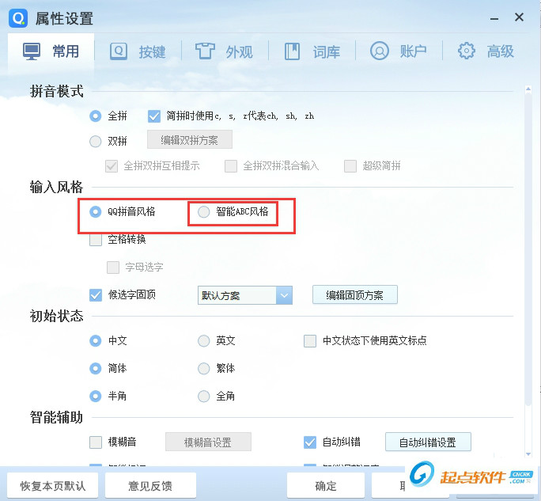Select 智能ABC风格 radio button

click(x=203, y=211)
